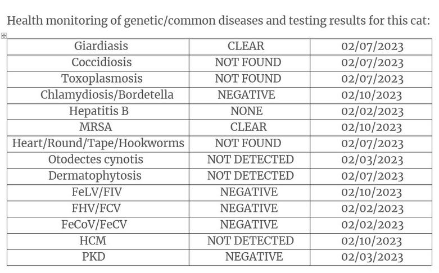Select the FeLV/FIV cell
The width and height of the screenshot is (439, 273).
[98, 193]
